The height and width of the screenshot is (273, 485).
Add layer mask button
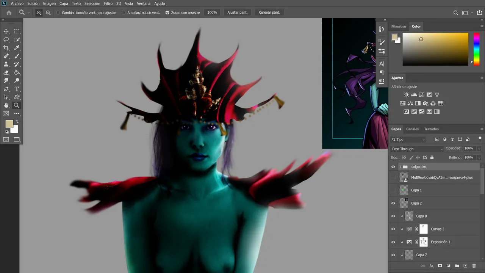440,266
